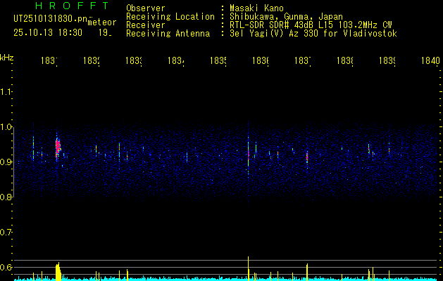443x281 pixels.
Task: Click the wide yellow power peak at bottom left
Action: pos(58,272)
